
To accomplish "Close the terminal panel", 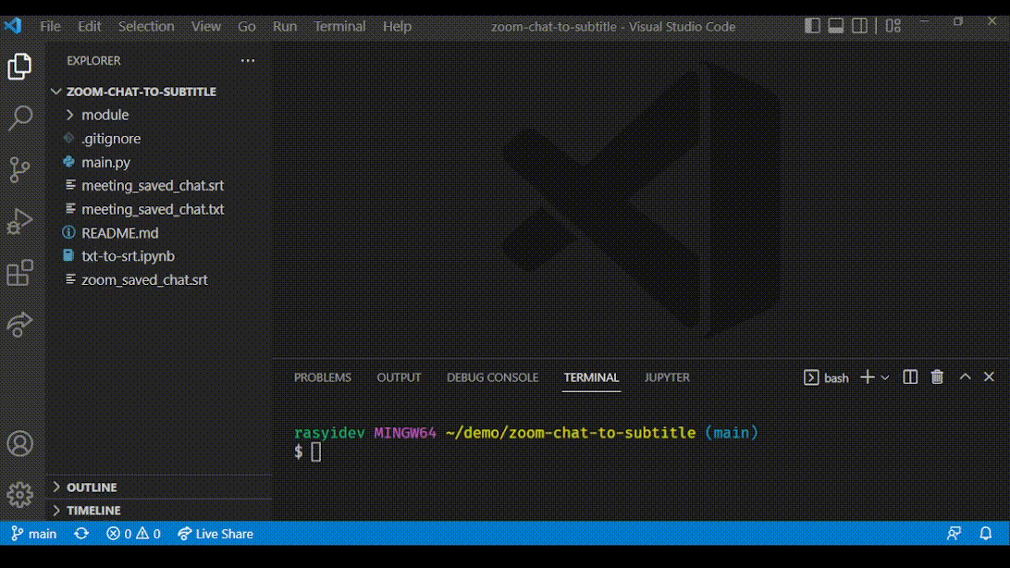I will 989,377.
